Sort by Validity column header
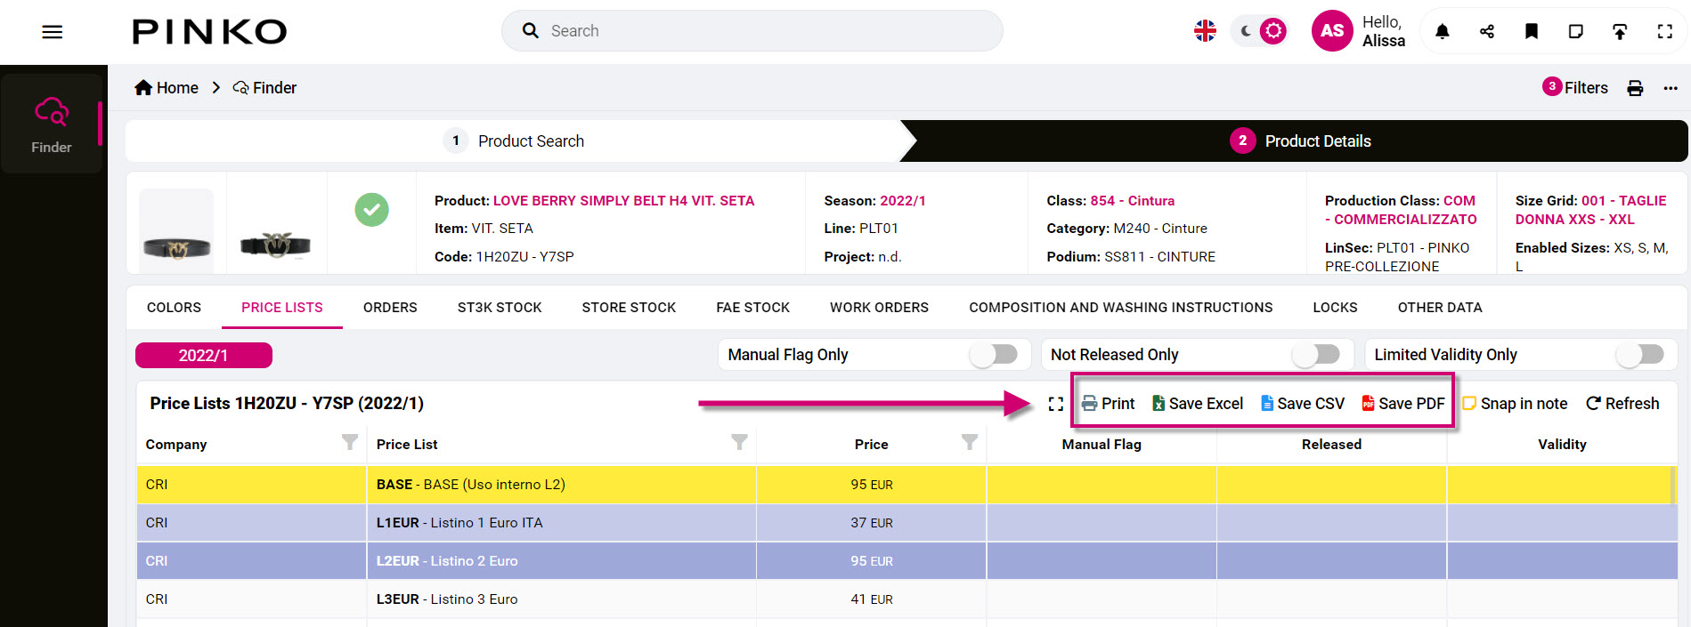This screenshot has width=1691, height=627. (x=1562, y=445)
